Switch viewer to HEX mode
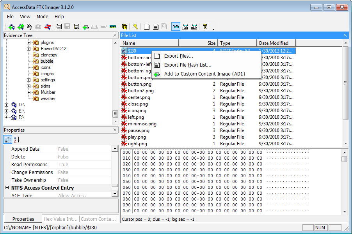 [x=194, y=27]
